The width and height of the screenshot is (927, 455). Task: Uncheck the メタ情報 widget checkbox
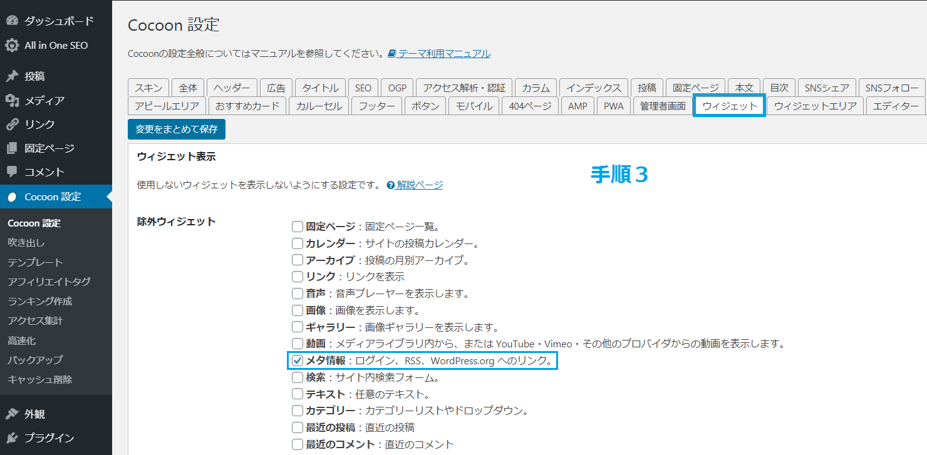(298, 360)
